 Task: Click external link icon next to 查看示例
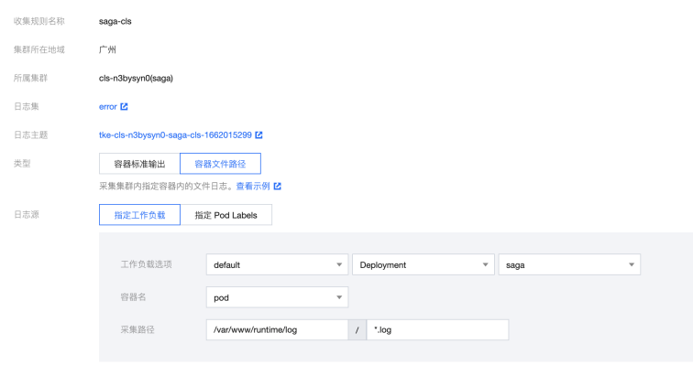277,187
